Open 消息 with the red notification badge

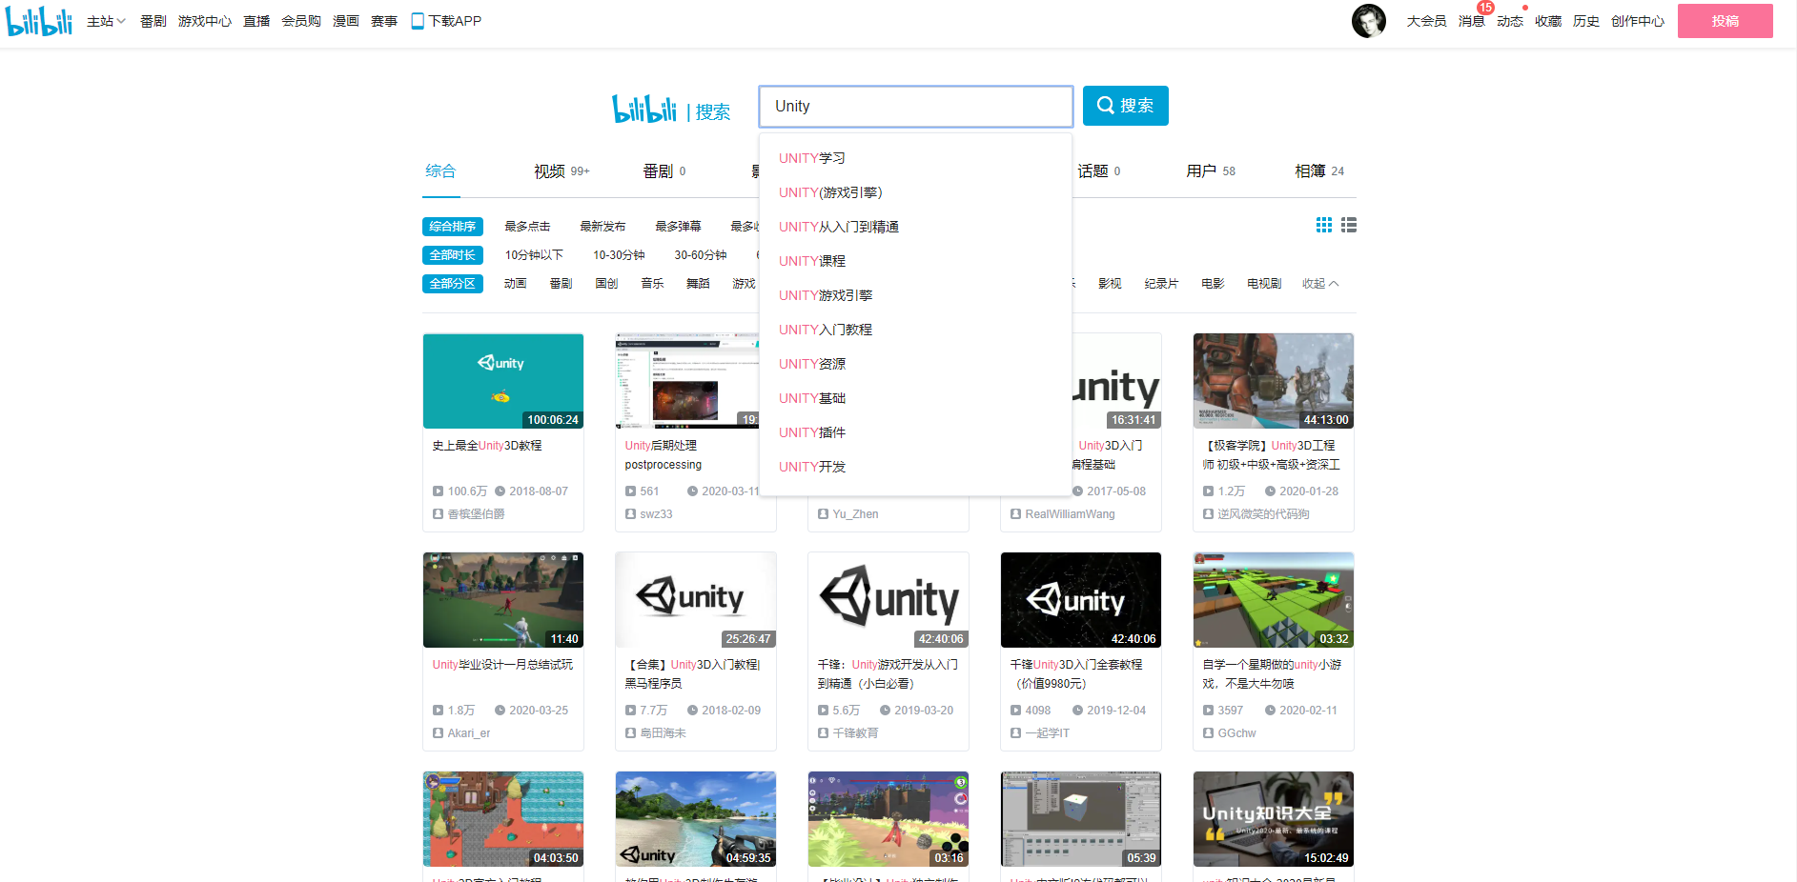click(1471, 20)
